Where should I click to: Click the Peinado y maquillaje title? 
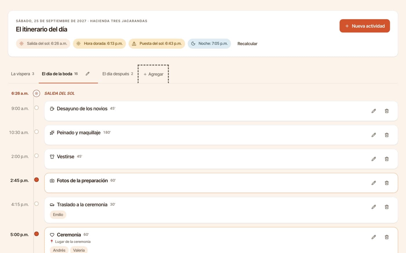79,133
